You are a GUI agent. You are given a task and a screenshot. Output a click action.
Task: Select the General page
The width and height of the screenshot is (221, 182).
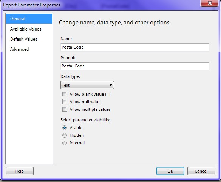coord(29,19)
